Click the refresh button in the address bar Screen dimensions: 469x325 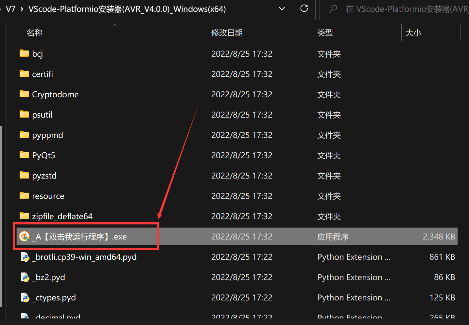[x=304, y=9]
